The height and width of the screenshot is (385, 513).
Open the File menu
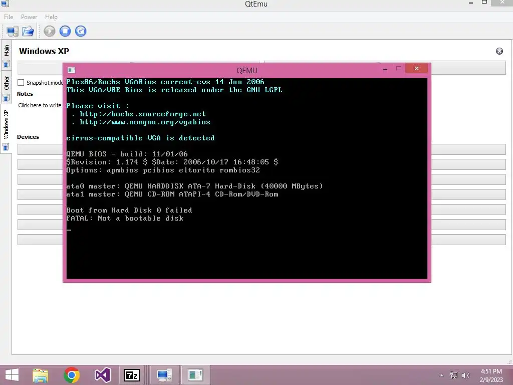point(9,17)
